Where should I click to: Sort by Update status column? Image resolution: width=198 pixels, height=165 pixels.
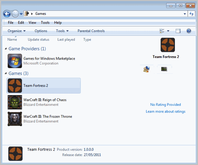point(38,39)
